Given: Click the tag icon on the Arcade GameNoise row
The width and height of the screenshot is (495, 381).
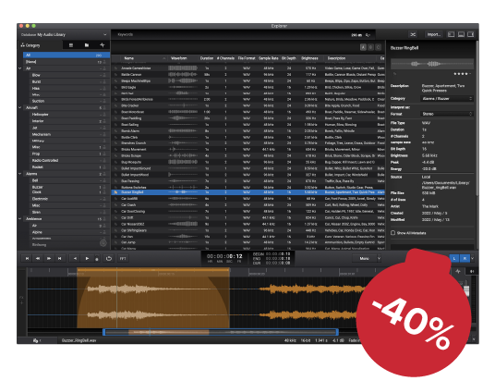Looking at the screenshot, I should (115, 68).
